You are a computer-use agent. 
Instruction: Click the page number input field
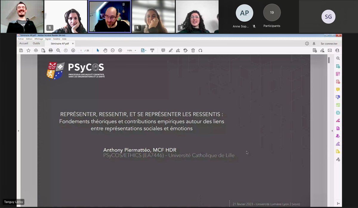81,51
